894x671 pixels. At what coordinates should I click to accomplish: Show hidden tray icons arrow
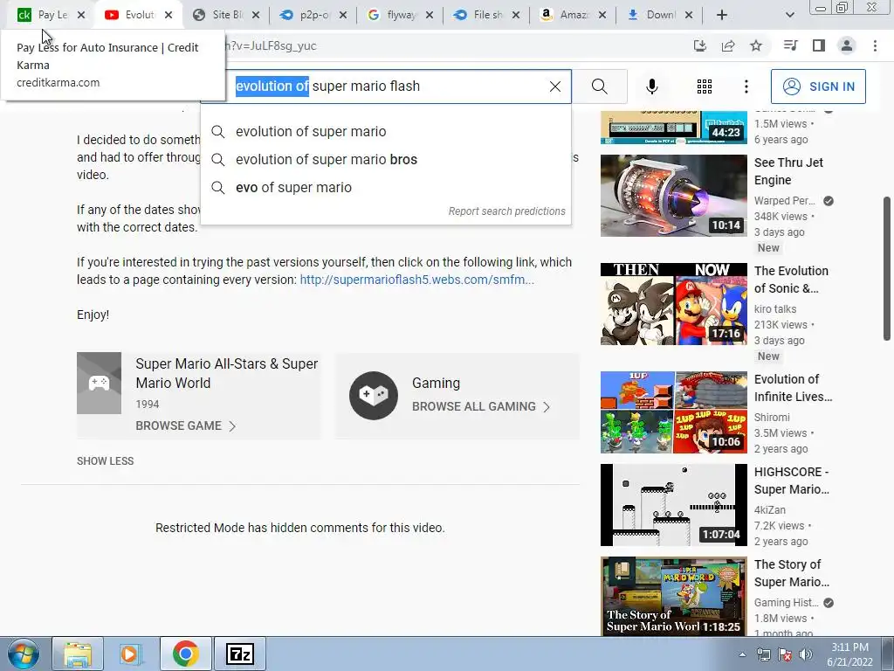click(742, 654)
